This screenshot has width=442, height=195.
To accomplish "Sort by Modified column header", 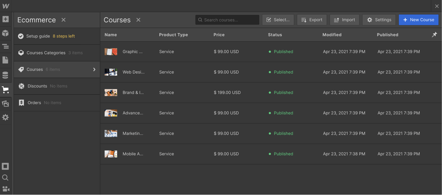I will (332, 35).
